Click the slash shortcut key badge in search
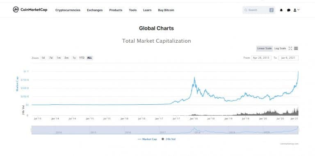Viewport: 315px width, 156px height. coord(272,10)
